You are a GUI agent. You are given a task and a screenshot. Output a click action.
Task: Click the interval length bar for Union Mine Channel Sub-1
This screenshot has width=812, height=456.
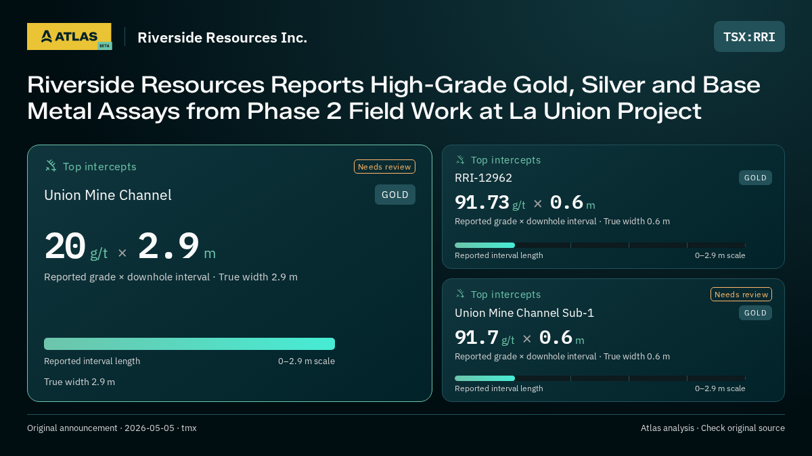coord(600,378)
